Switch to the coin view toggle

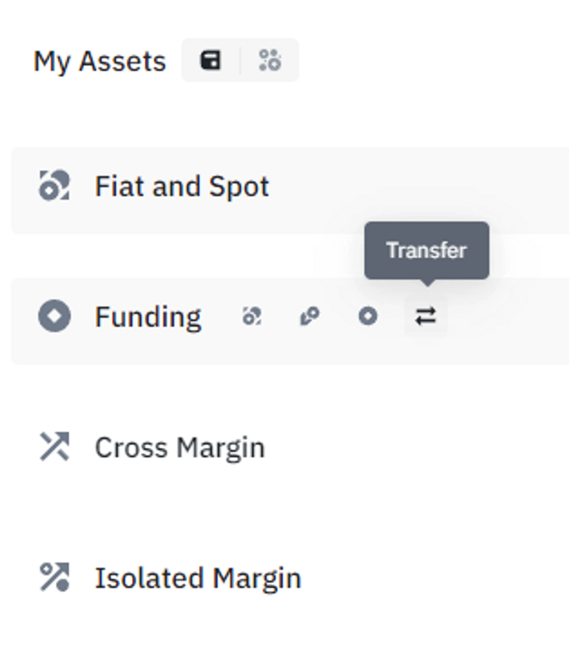270,60
